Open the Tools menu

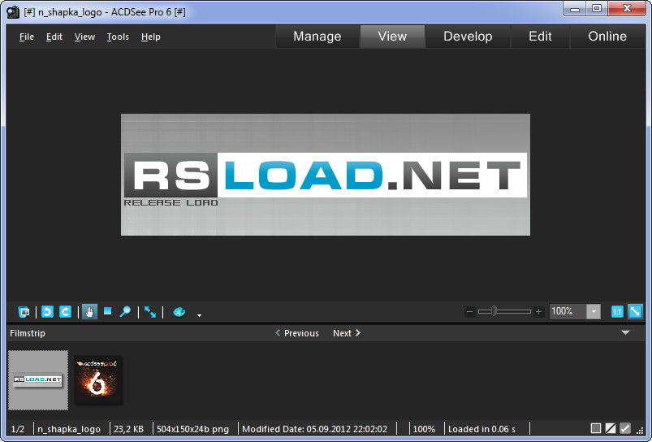click(118, 37)
